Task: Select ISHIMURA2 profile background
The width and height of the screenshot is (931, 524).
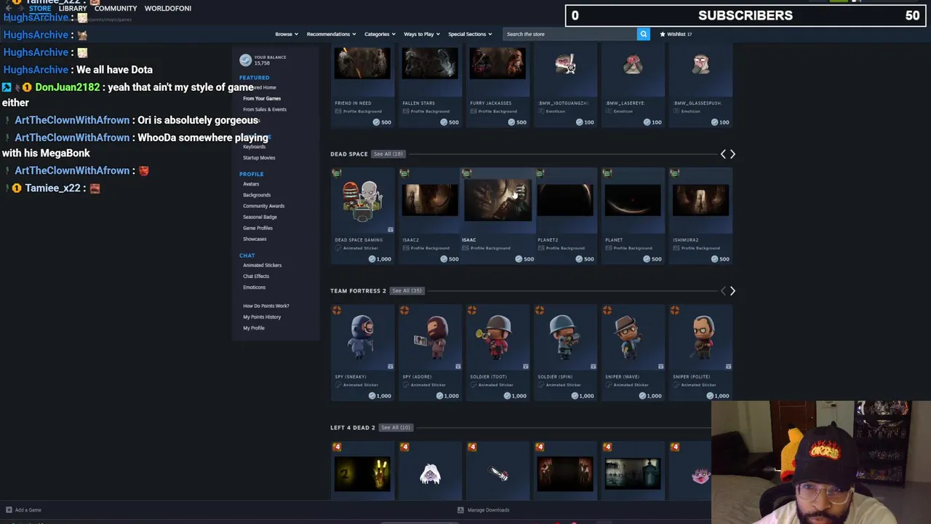Action: click(x=700, y=215)
